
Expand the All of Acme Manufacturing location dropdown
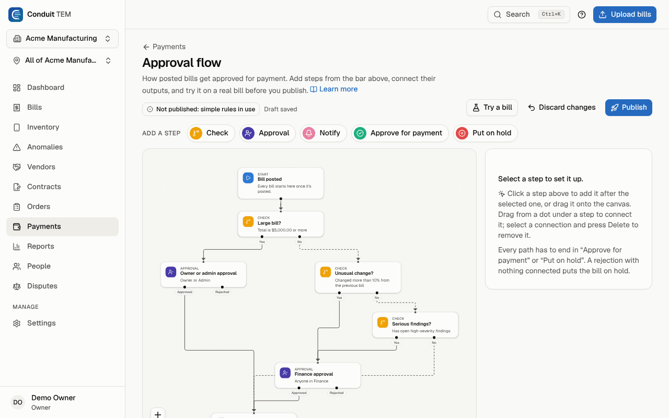[x=62, y=61]
